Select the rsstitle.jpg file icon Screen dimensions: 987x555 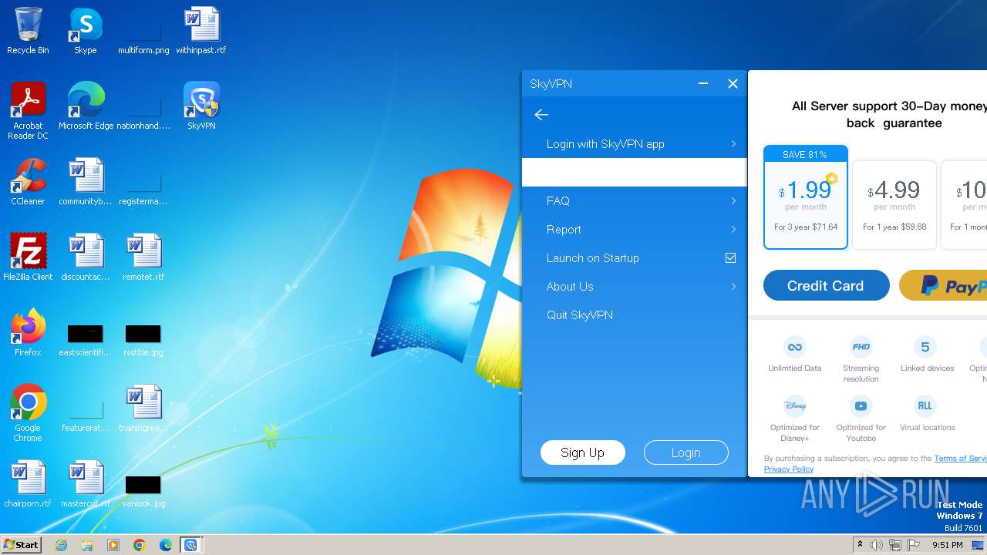(x=143, y=338)
